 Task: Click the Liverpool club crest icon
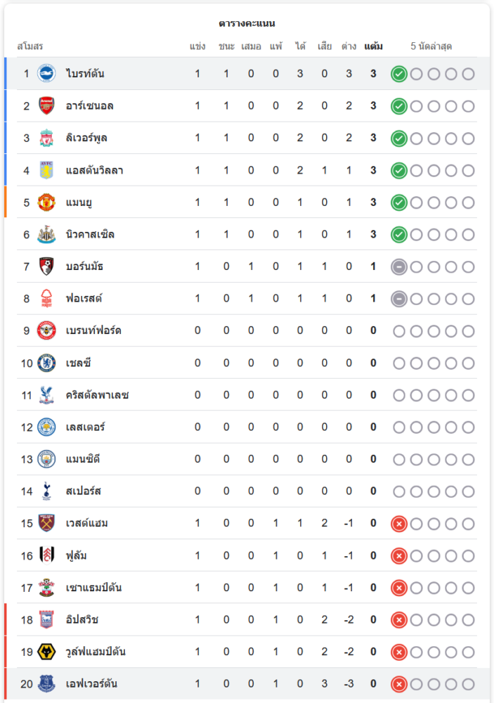46,138
